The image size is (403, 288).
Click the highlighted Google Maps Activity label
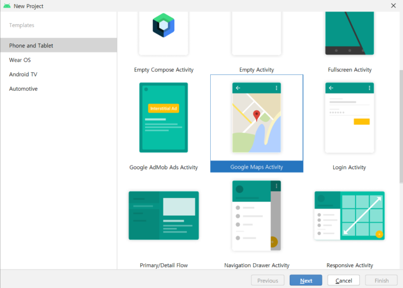pos(256,167)
